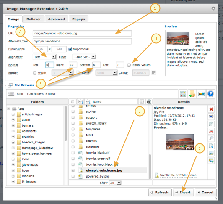Edit the image with the image-pencil icon
This screenshot has height=204, width=223.
pyautogui.click(x=211, y=154)
